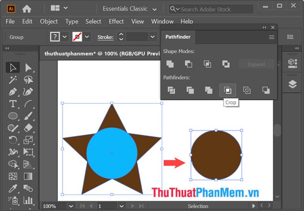Select the Shaper tool

(x=13, y=128)
